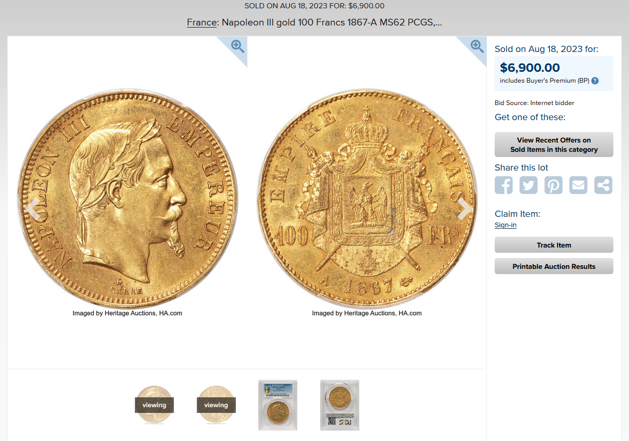View PCGS slab front thumbnail
Image resolution: width=629 pixels, height=441 pixels.
pos(278,405)
